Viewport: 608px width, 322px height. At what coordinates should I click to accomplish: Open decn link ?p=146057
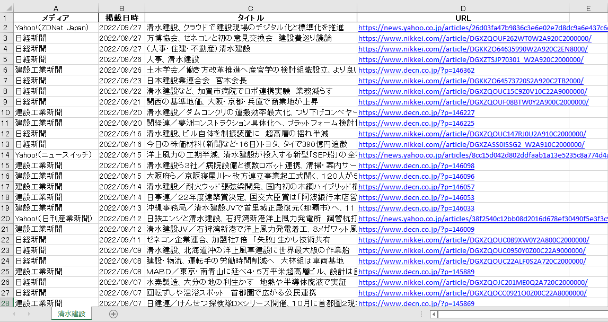point(416,187)
